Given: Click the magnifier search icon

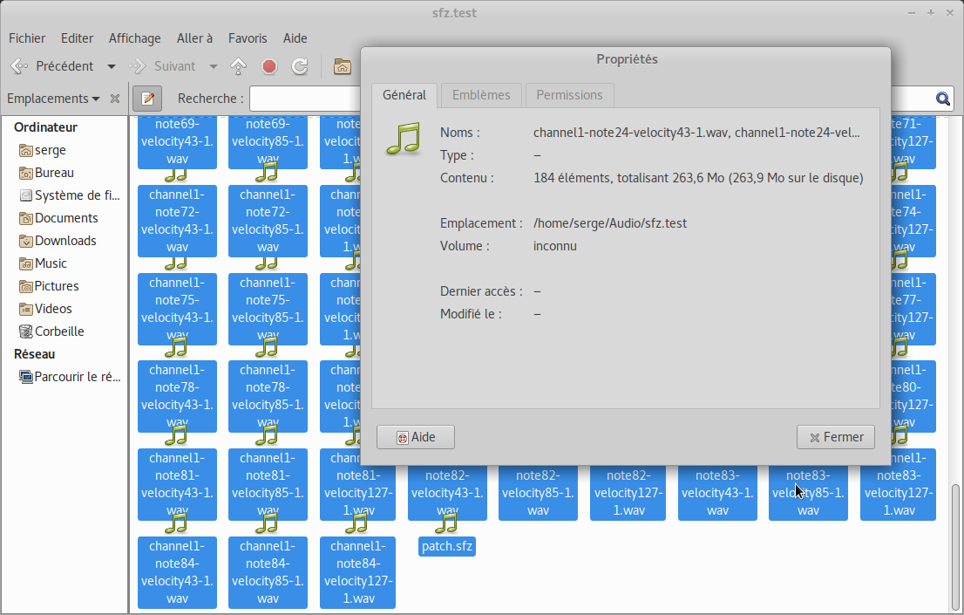Looking at the screenshot, I should tap(943, 99).
